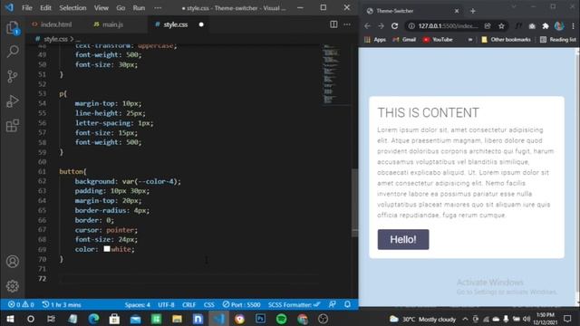Open Task View on the taskbar
Screen dimensions: 580x326
[x=51, y=319]
